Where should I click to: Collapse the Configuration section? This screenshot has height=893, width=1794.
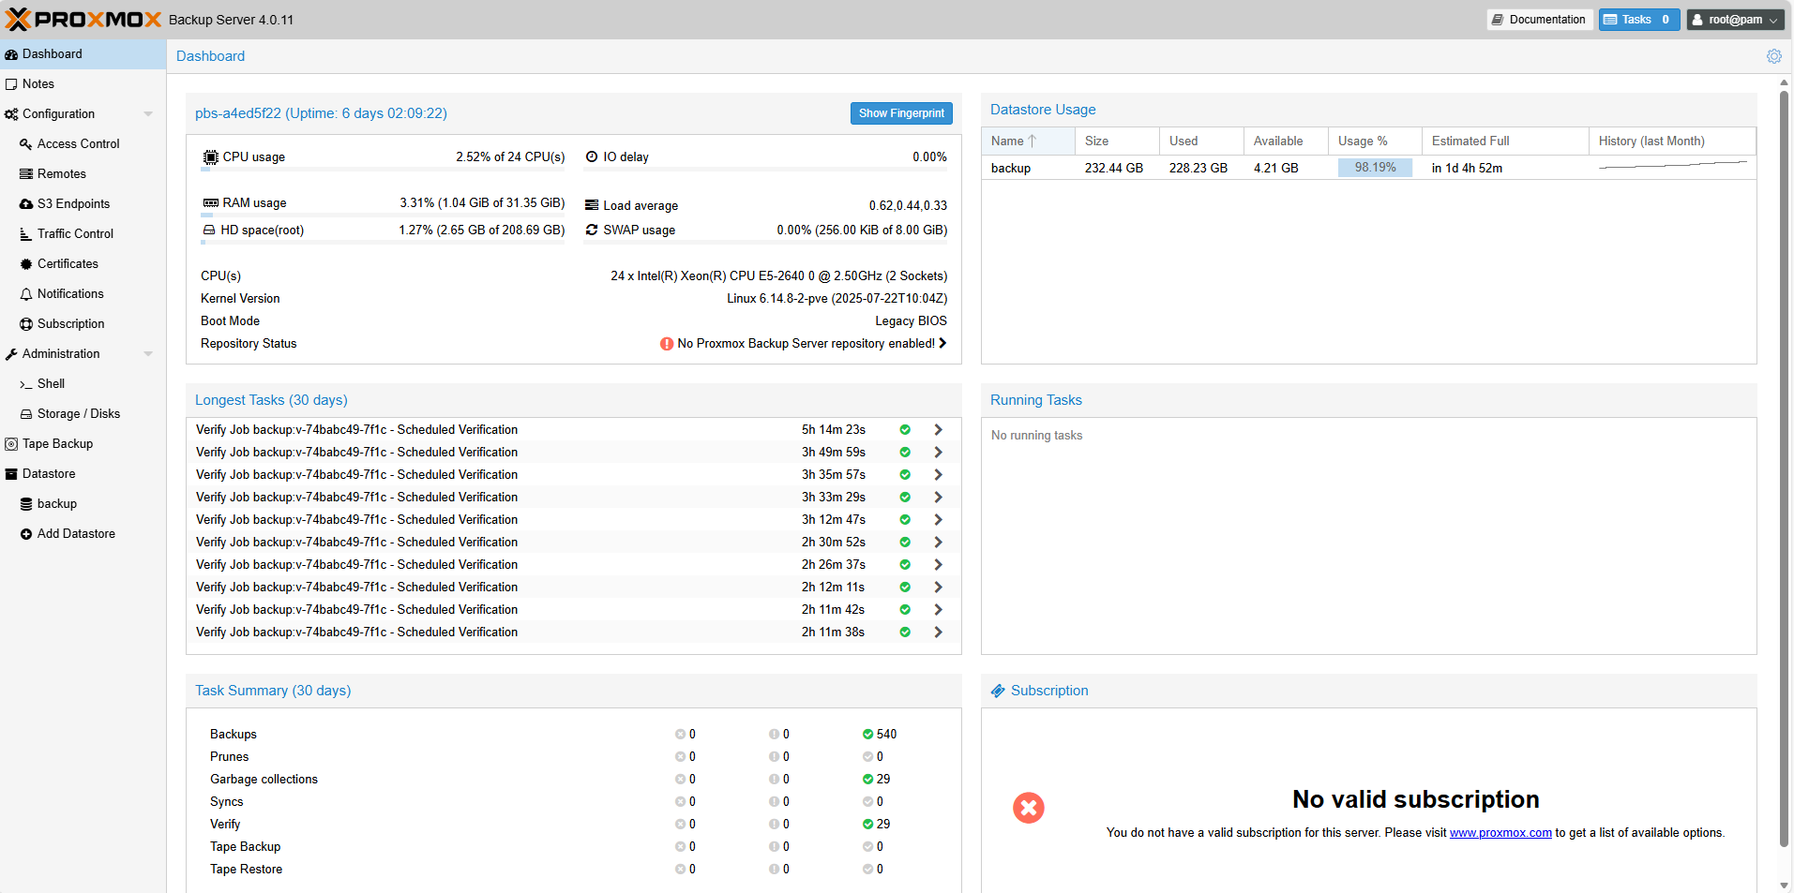tap(148, 113)
